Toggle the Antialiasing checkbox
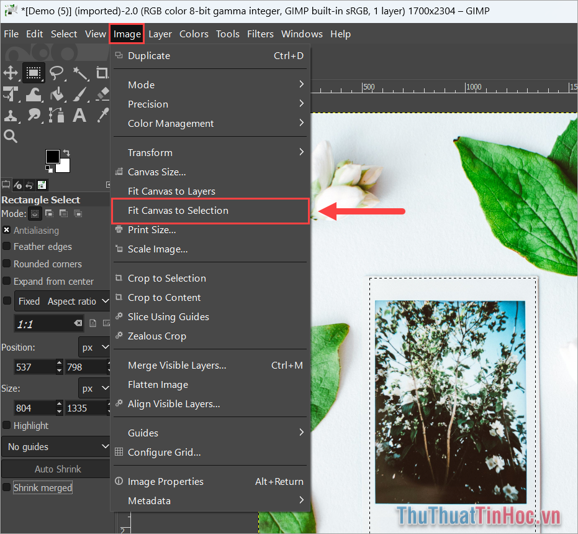This screenshot has width=578, height=534. [x=7, y=230]
